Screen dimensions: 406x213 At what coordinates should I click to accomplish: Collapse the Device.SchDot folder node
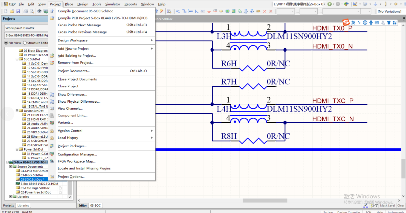(17, 111)
